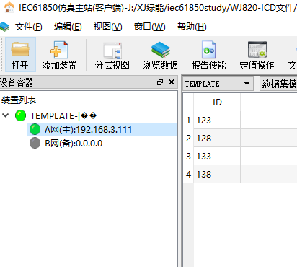
Task: Open the 窗口(W) menu
Action: click(x=149, y=27)
